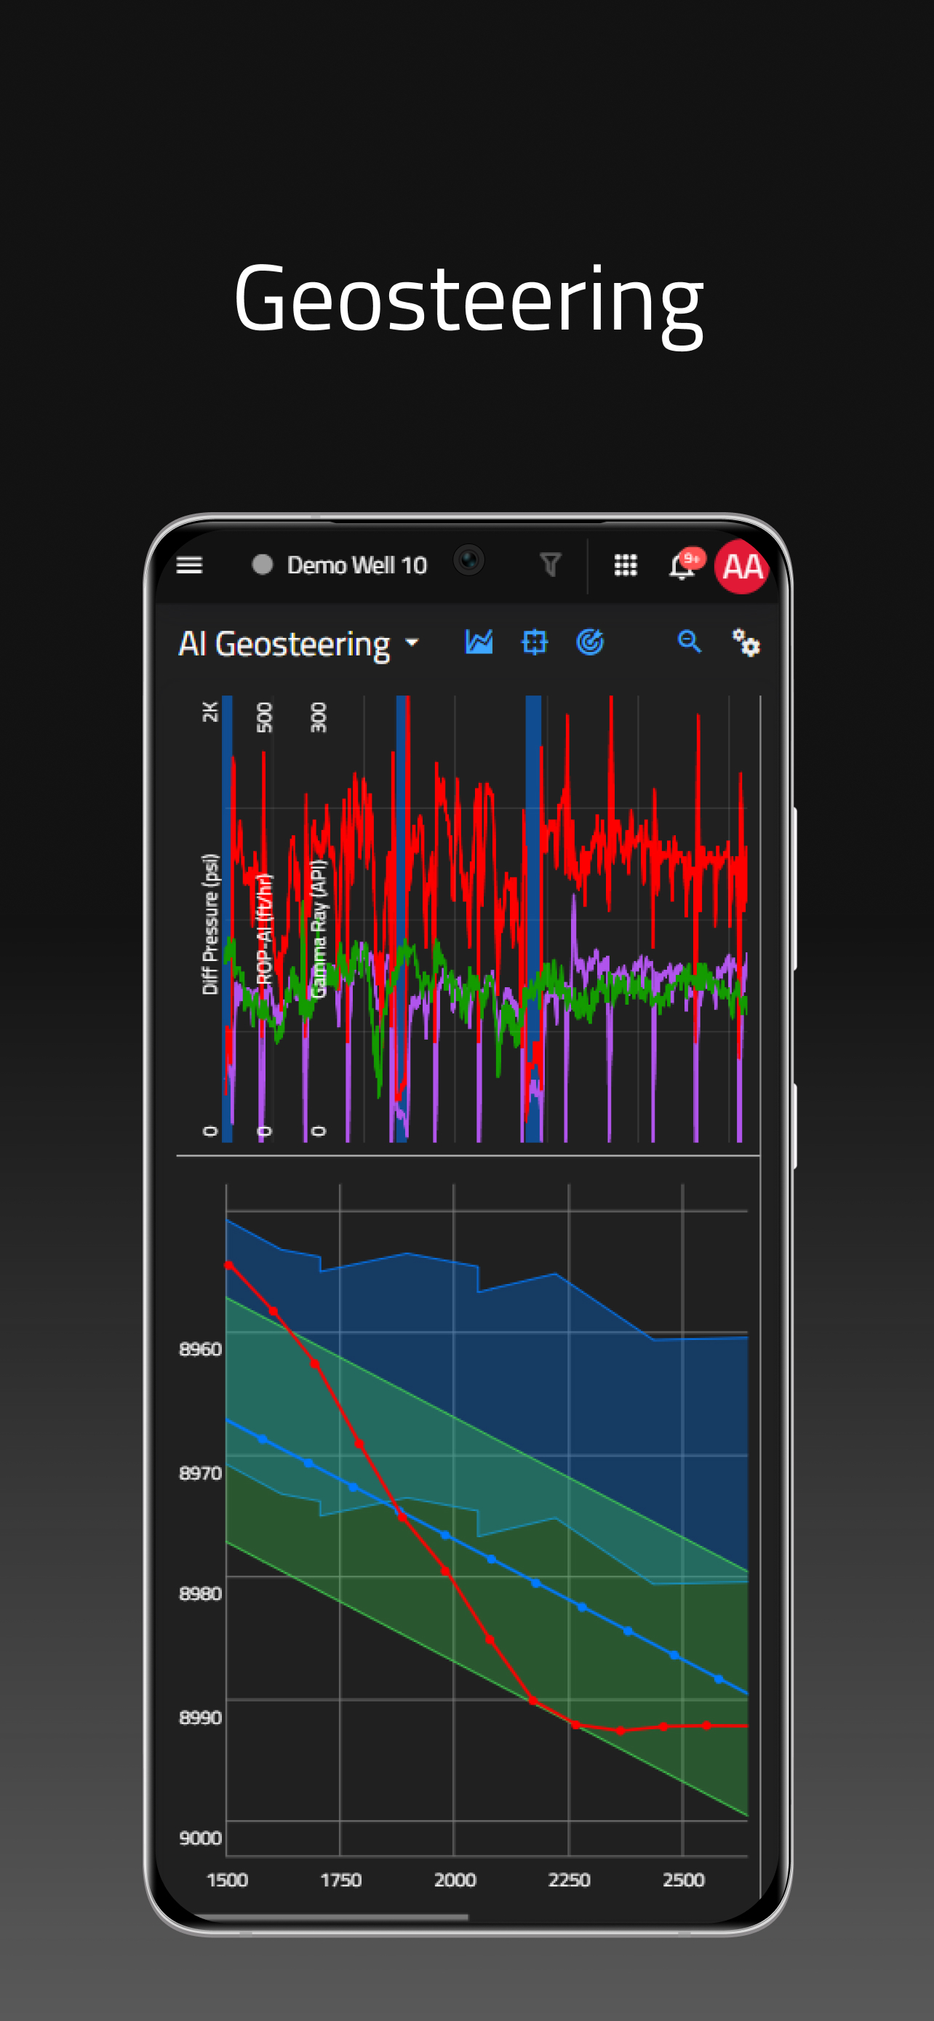Click the 1750 horizontal axis label
The width and height of the screenshot is (934, 2021).
coord(341,1880)
